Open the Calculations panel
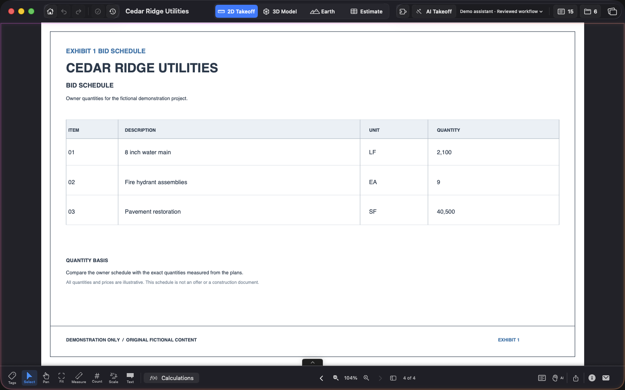 (x=171, y=378)
